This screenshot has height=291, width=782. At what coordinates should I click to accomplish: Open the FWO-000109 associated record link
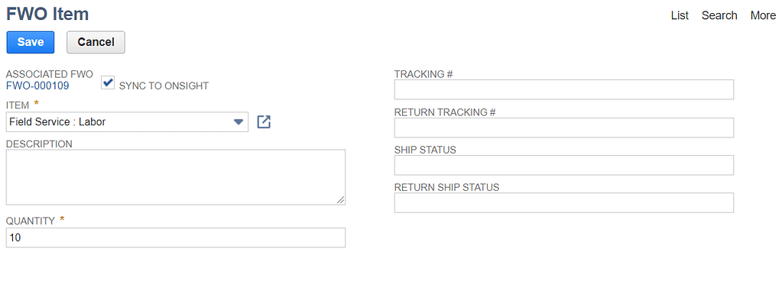tap(37, 86)
